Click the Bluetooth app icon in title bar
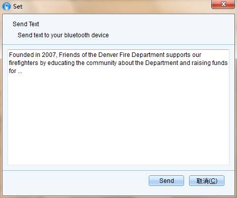Screen dimensions: 237x198 (7, 7)
